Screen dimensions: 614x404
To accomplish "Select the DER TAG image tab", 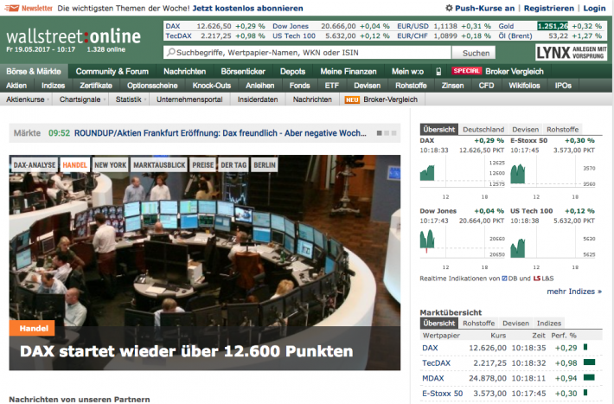I will coord(233,165).
